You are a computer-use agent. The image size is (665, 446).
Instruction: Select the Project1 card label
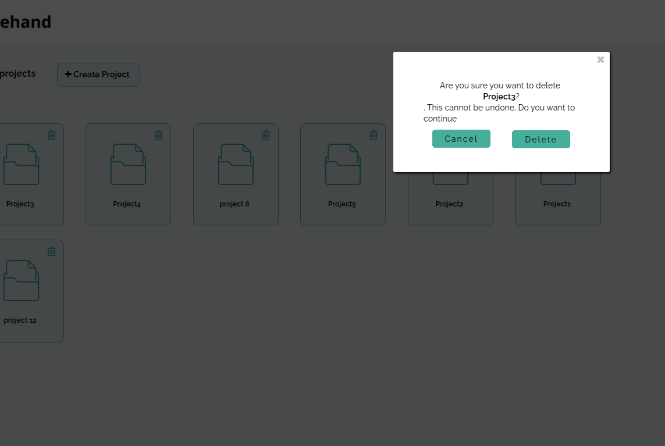point(557,204)
